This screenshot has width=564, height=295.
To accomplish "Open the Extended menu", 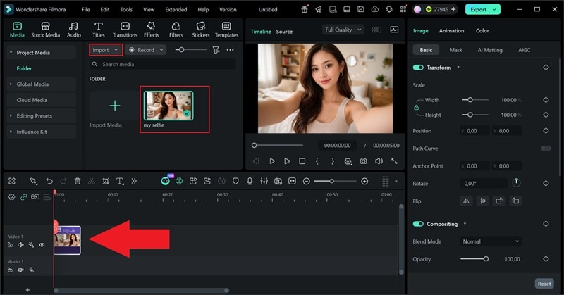I will click(176, 10).
